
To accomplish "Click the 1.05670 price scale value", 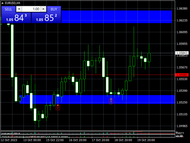I will [x=182, y=67].
